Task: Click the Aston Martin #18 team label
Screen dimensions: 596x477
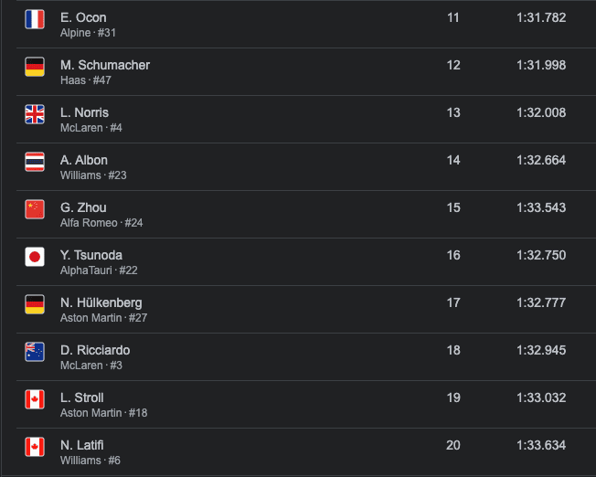Action: pyautogui.click(x=104, y=413)
